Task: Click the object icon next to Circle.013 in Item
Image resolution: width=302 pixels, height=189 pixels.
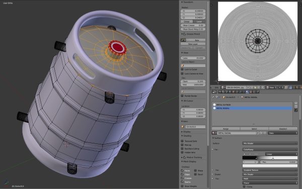Action: (183, 127)
